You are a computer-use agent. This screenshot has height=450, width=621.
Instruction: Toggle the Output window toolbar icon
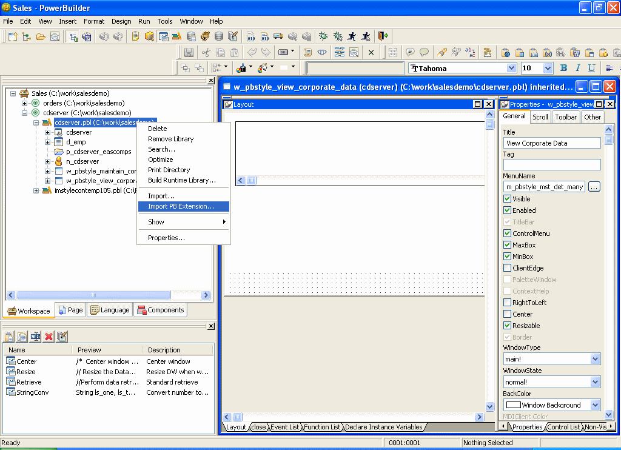click(x=86, y=37)
